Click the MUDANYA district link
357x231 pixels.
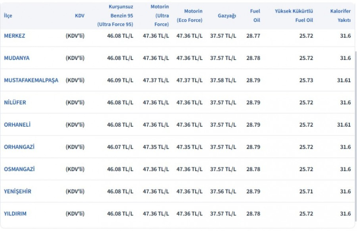pyautogui.click(x=17, y=58)
